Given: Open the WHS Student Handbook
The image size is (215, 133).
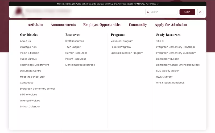Looking at the screenshot, I should [170, 83].
